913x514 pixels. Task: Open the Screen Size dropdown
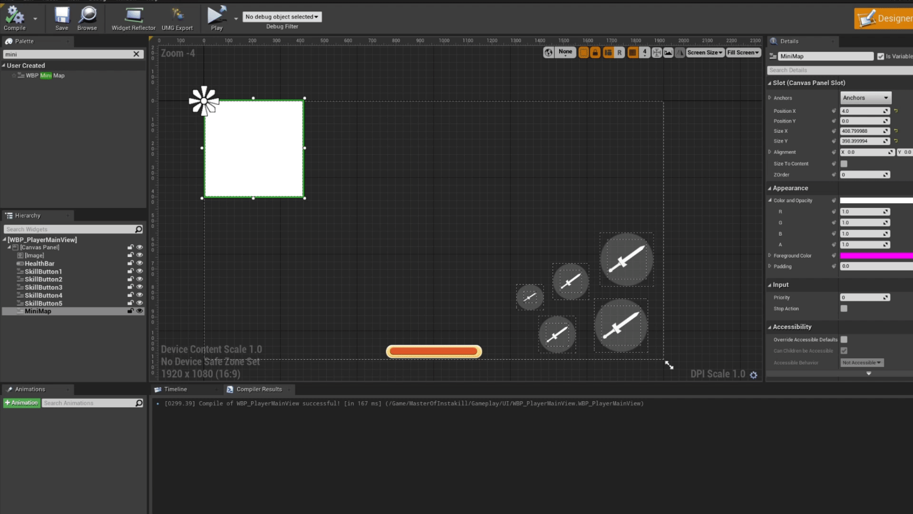click(705, 53)
